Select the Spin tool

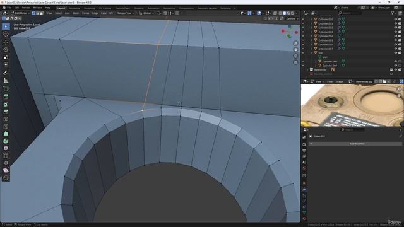(x=6, y=141)
